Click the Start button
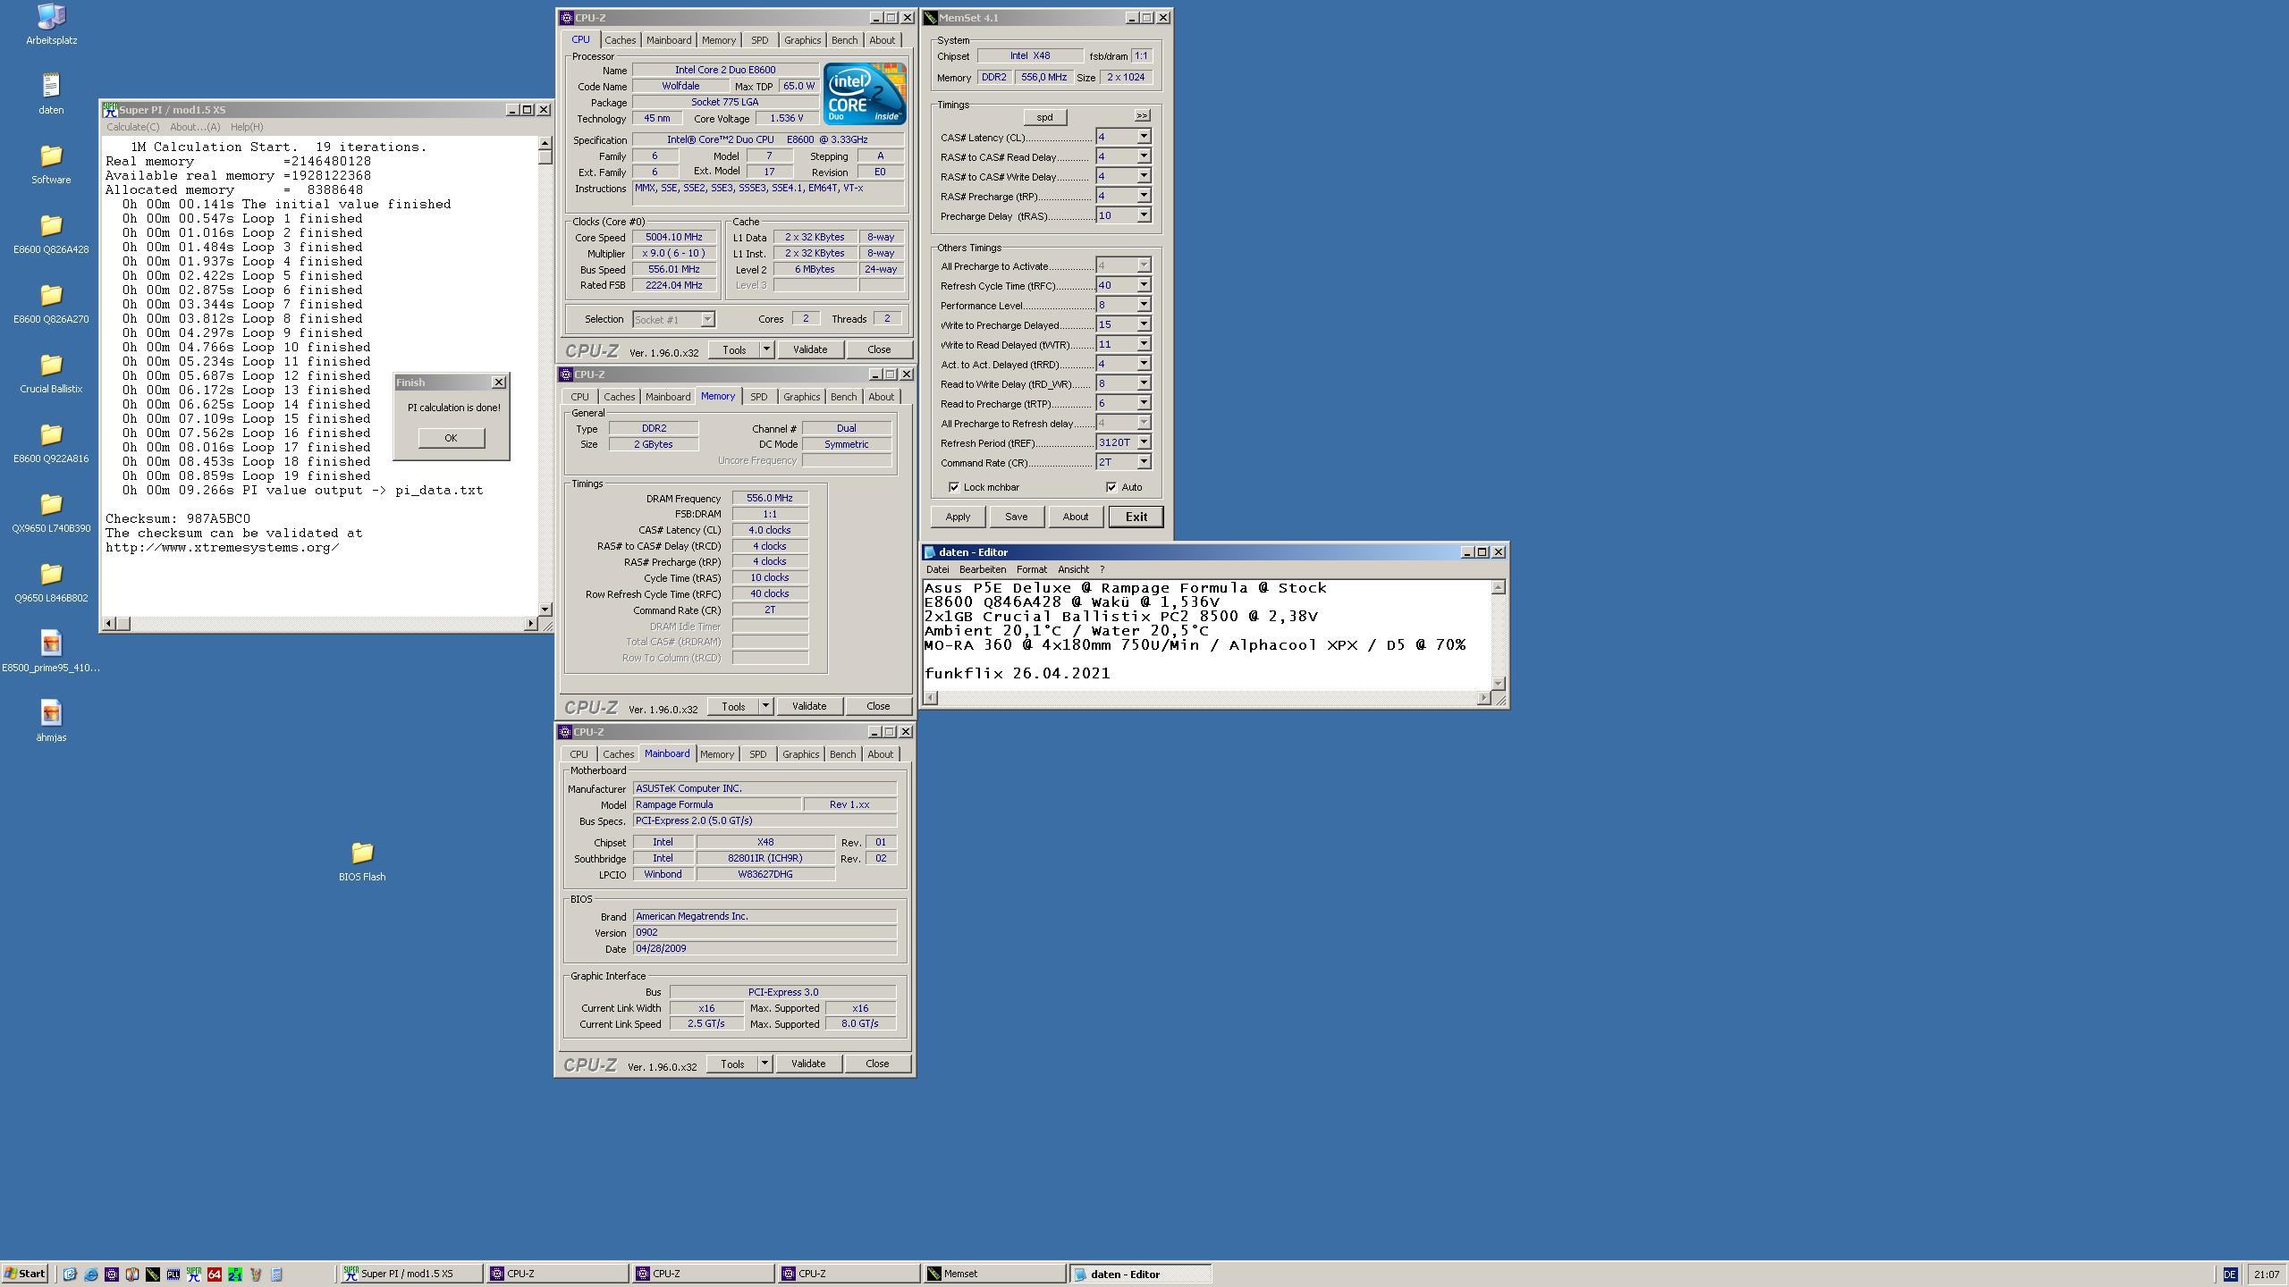This screenshot has height=1287, width=2289. [25, 1274]
